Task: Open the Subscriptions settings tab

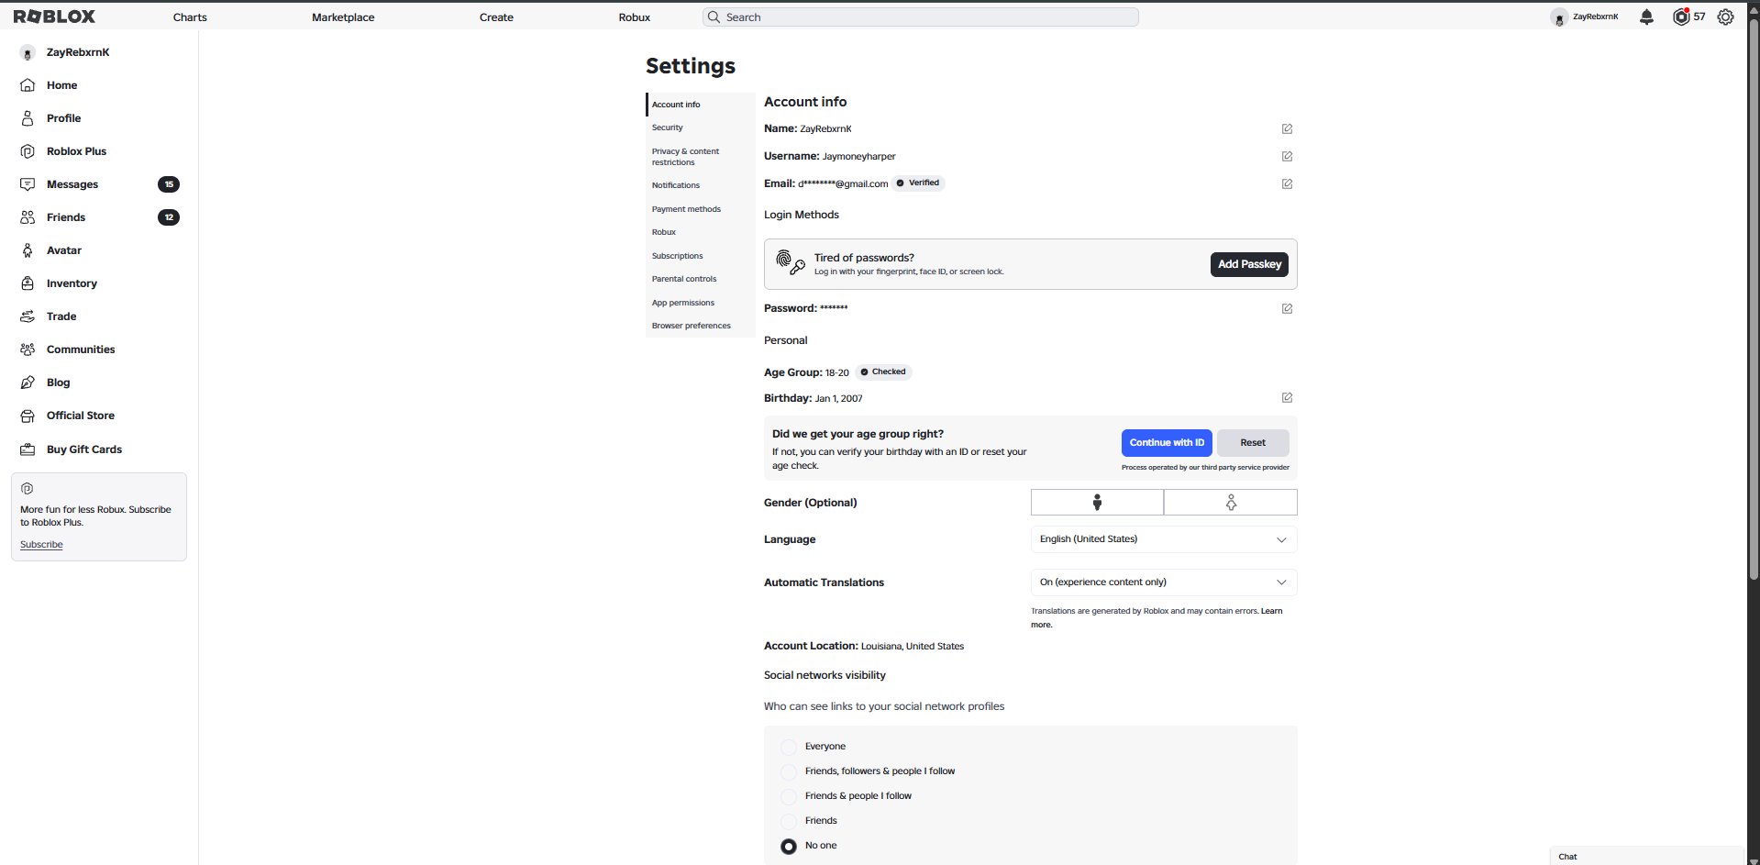Action: coord(701,256)
